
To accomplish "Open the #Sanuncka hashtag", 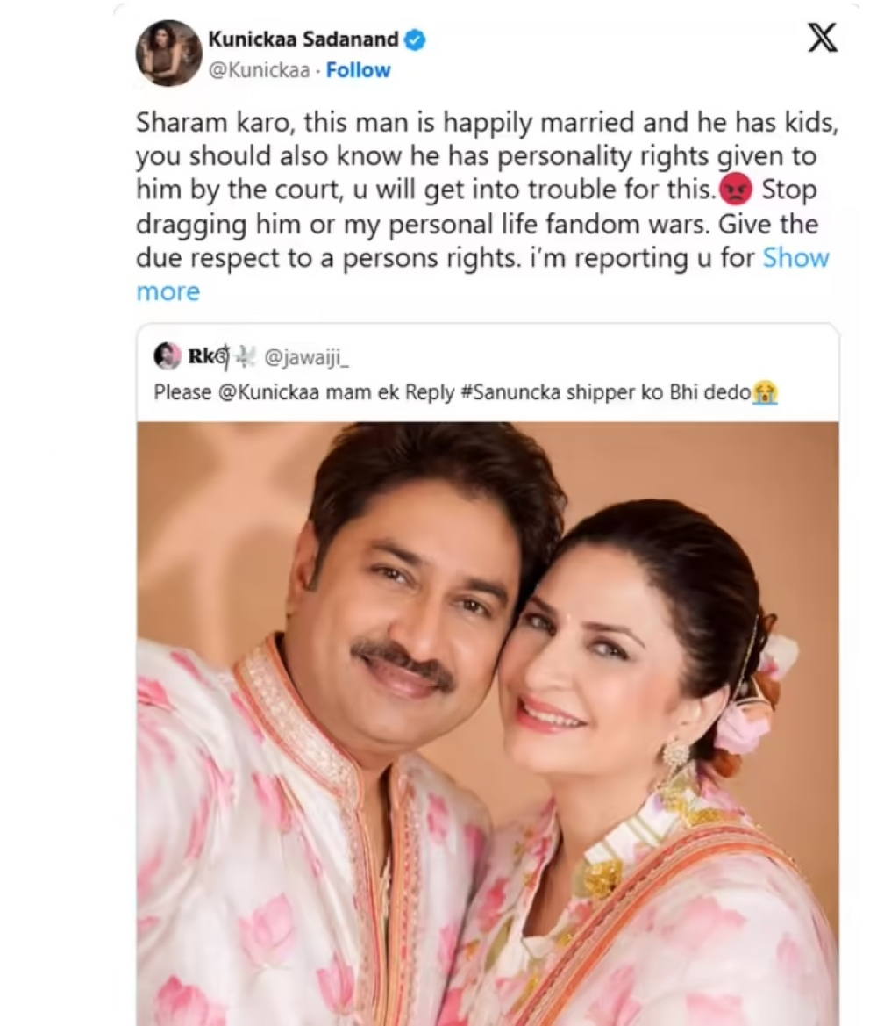I will point(508,392).
